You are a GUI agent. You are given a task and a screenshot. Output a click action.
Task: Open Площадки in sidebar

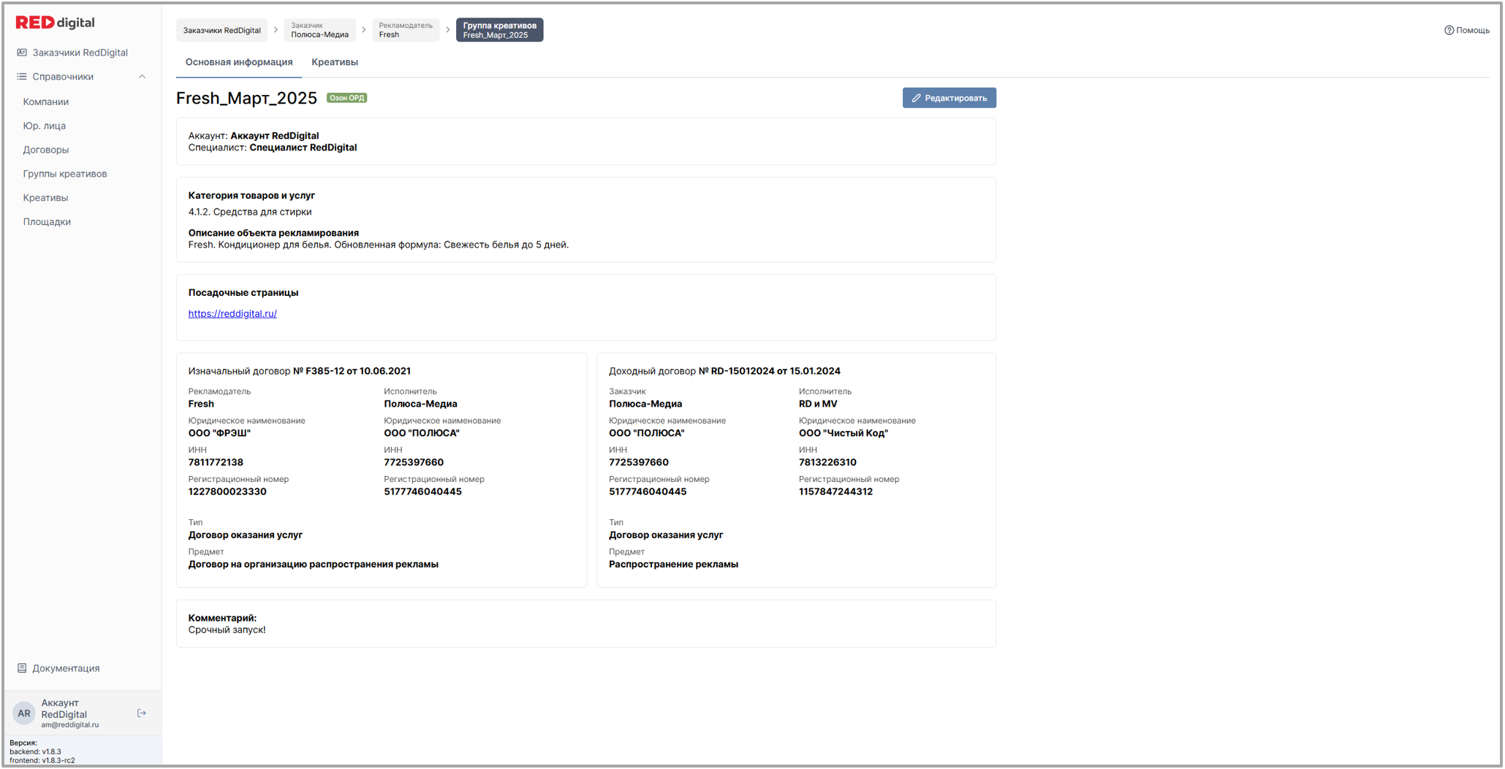pyautogui.click(x=47, y=222)
